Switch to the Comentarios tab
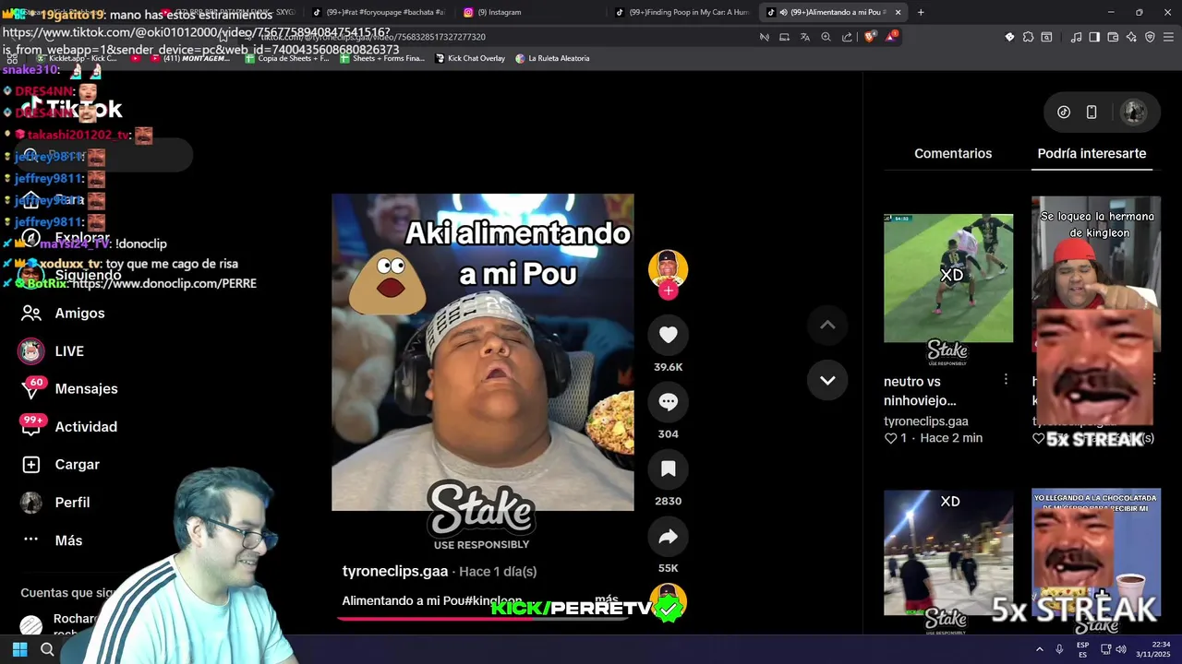1182x664 pixels. point(953,153)
